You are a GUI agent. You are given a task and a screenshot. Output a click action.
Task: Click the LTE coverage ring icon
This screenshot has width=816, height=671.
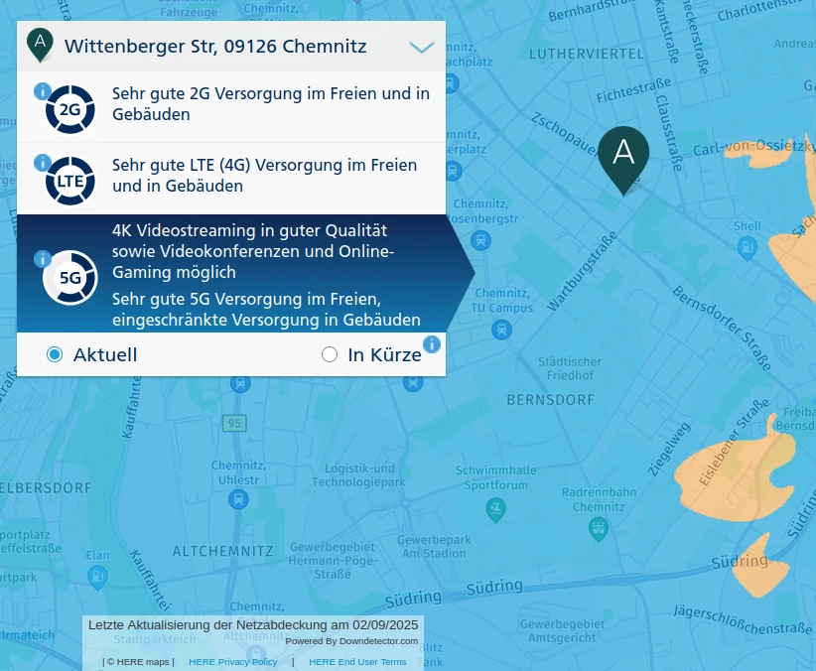[x=69, y=182]
